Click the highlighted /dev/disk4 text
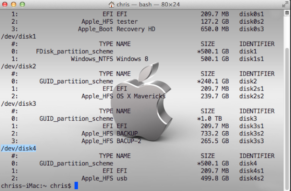Screen dimensions: 291x191 pyautogui.click(x=18, y=149)
